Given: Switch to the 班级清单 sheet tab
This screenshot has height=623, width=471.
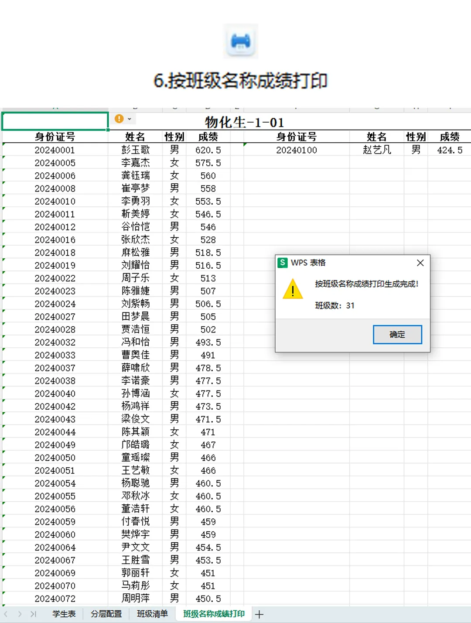Looking at the screenshot, I should click(152, 614).
